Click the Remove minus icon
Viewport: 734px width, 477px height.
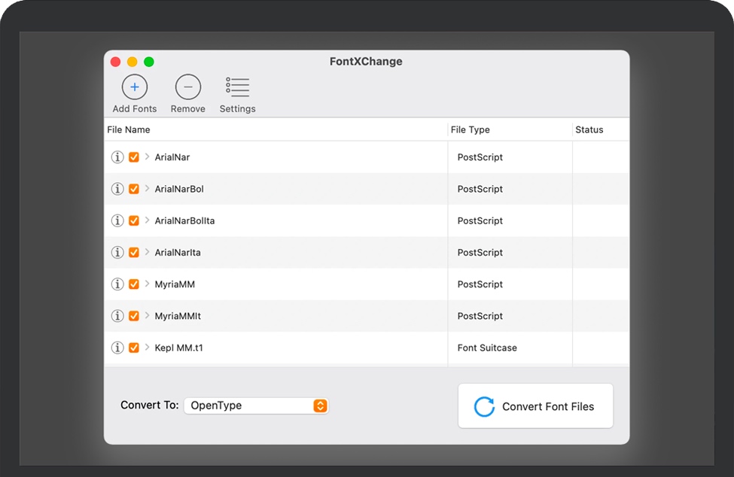tap(188, 87)
